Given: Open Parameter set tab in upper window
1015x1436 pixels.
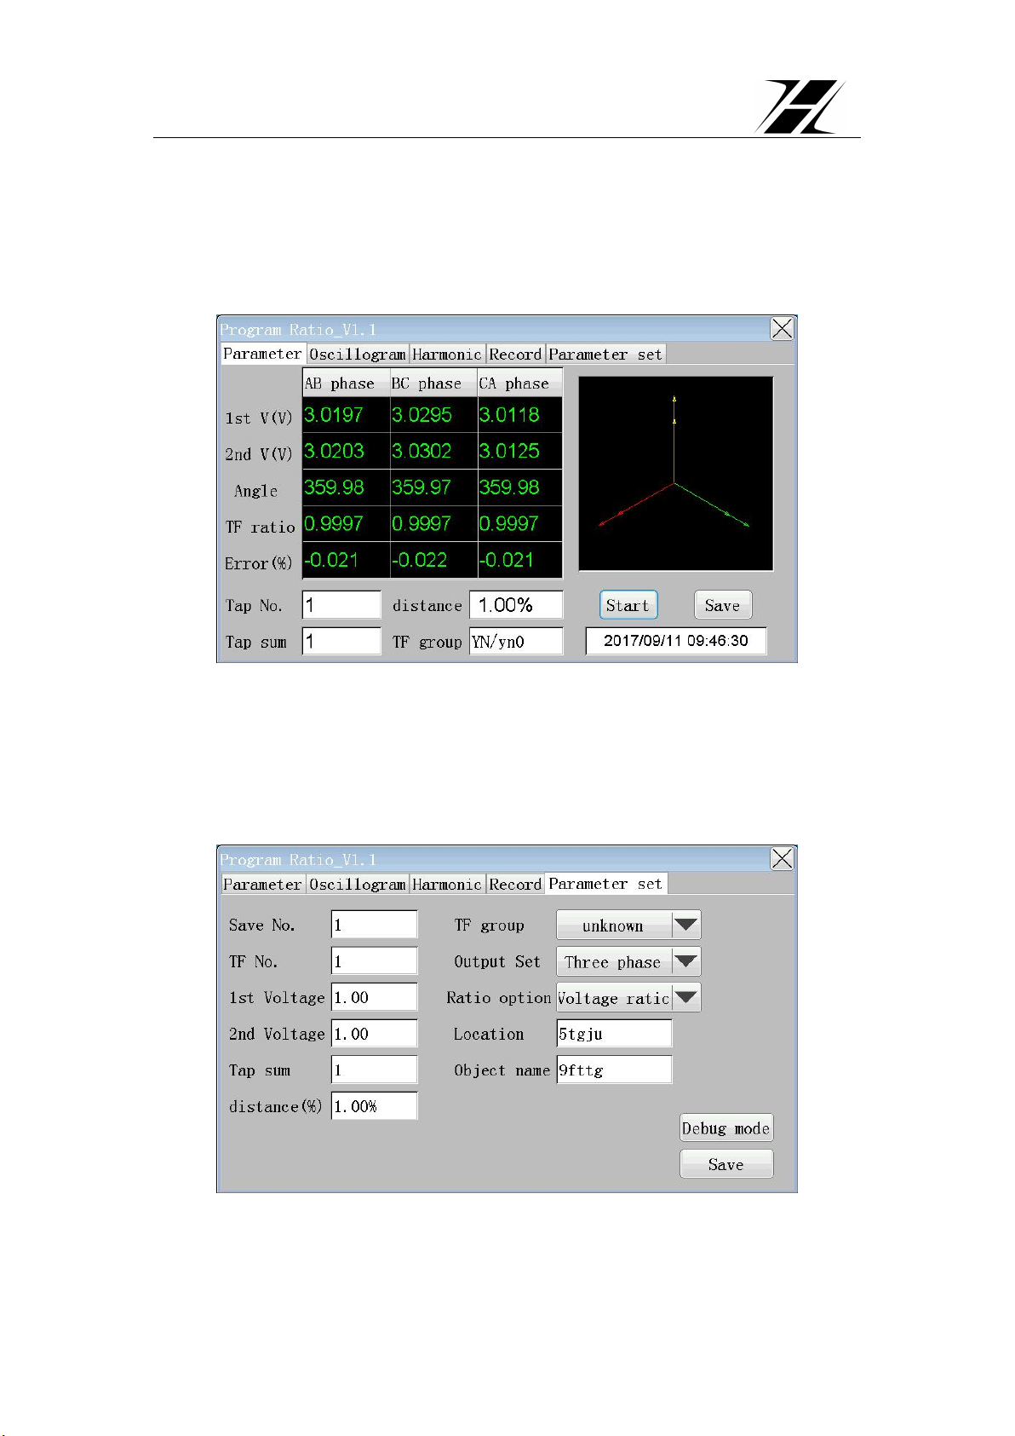Looking at the screenshot, I should pyautogui.click(x=605, y=355).
